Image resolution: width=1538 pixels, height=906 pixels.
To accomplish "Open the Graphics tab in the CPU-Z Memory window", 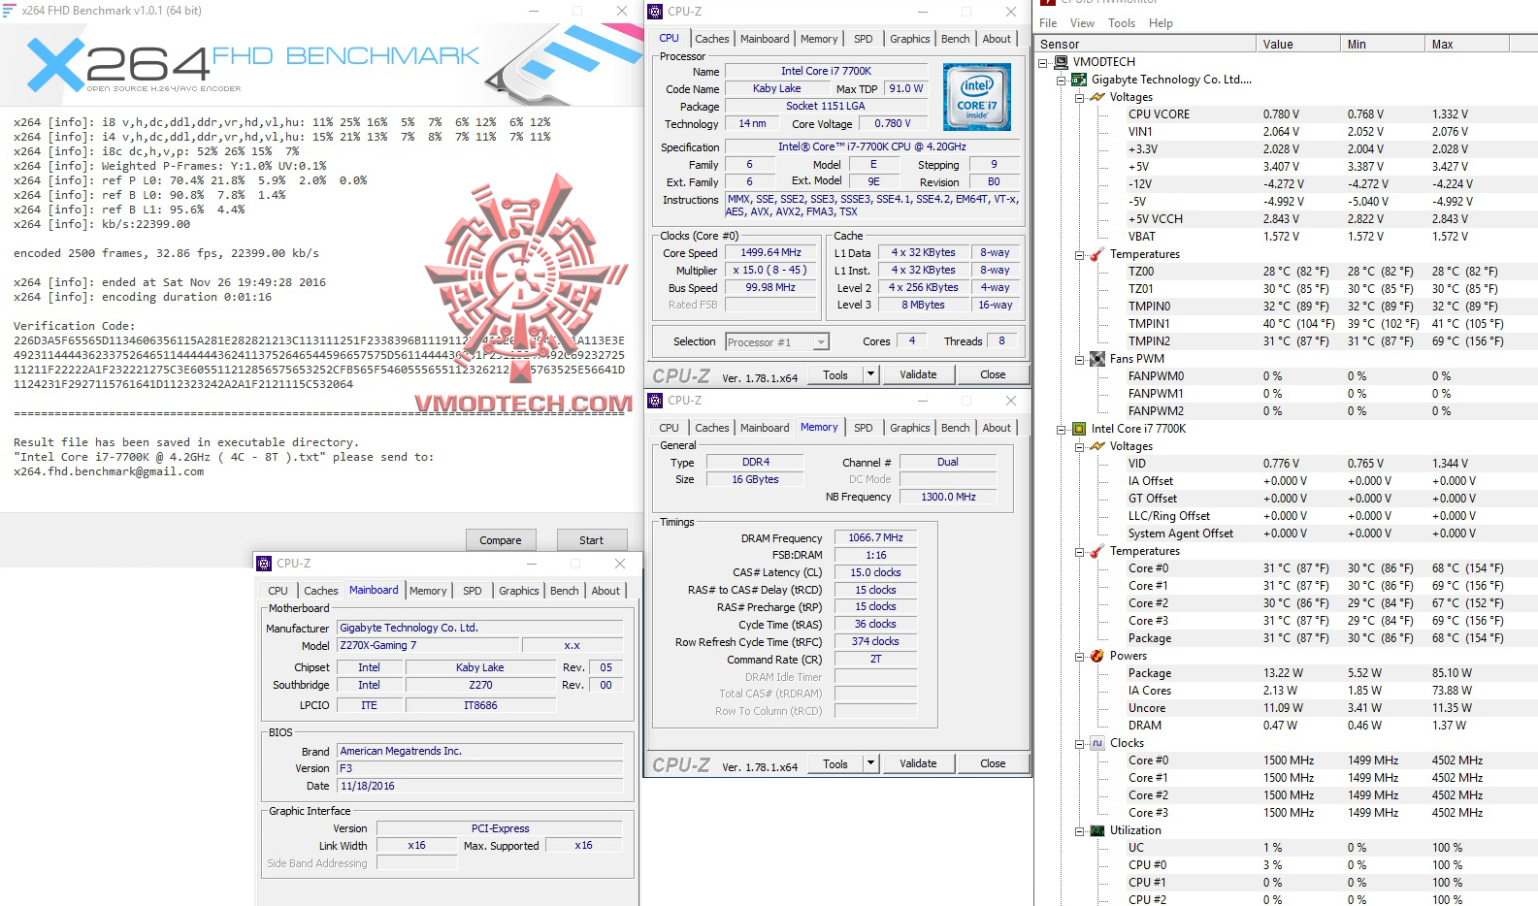I will coord(909,428).
